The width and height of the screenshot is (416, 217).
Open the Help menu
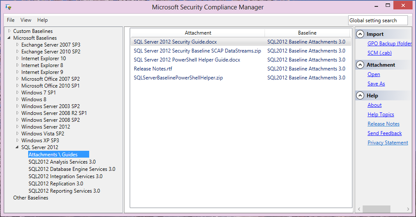tap(42, 20)
